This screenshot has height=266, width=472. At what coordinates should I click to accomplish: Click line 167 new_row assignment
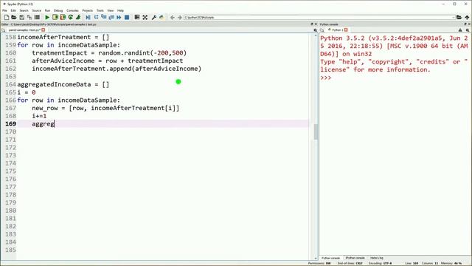105,108
